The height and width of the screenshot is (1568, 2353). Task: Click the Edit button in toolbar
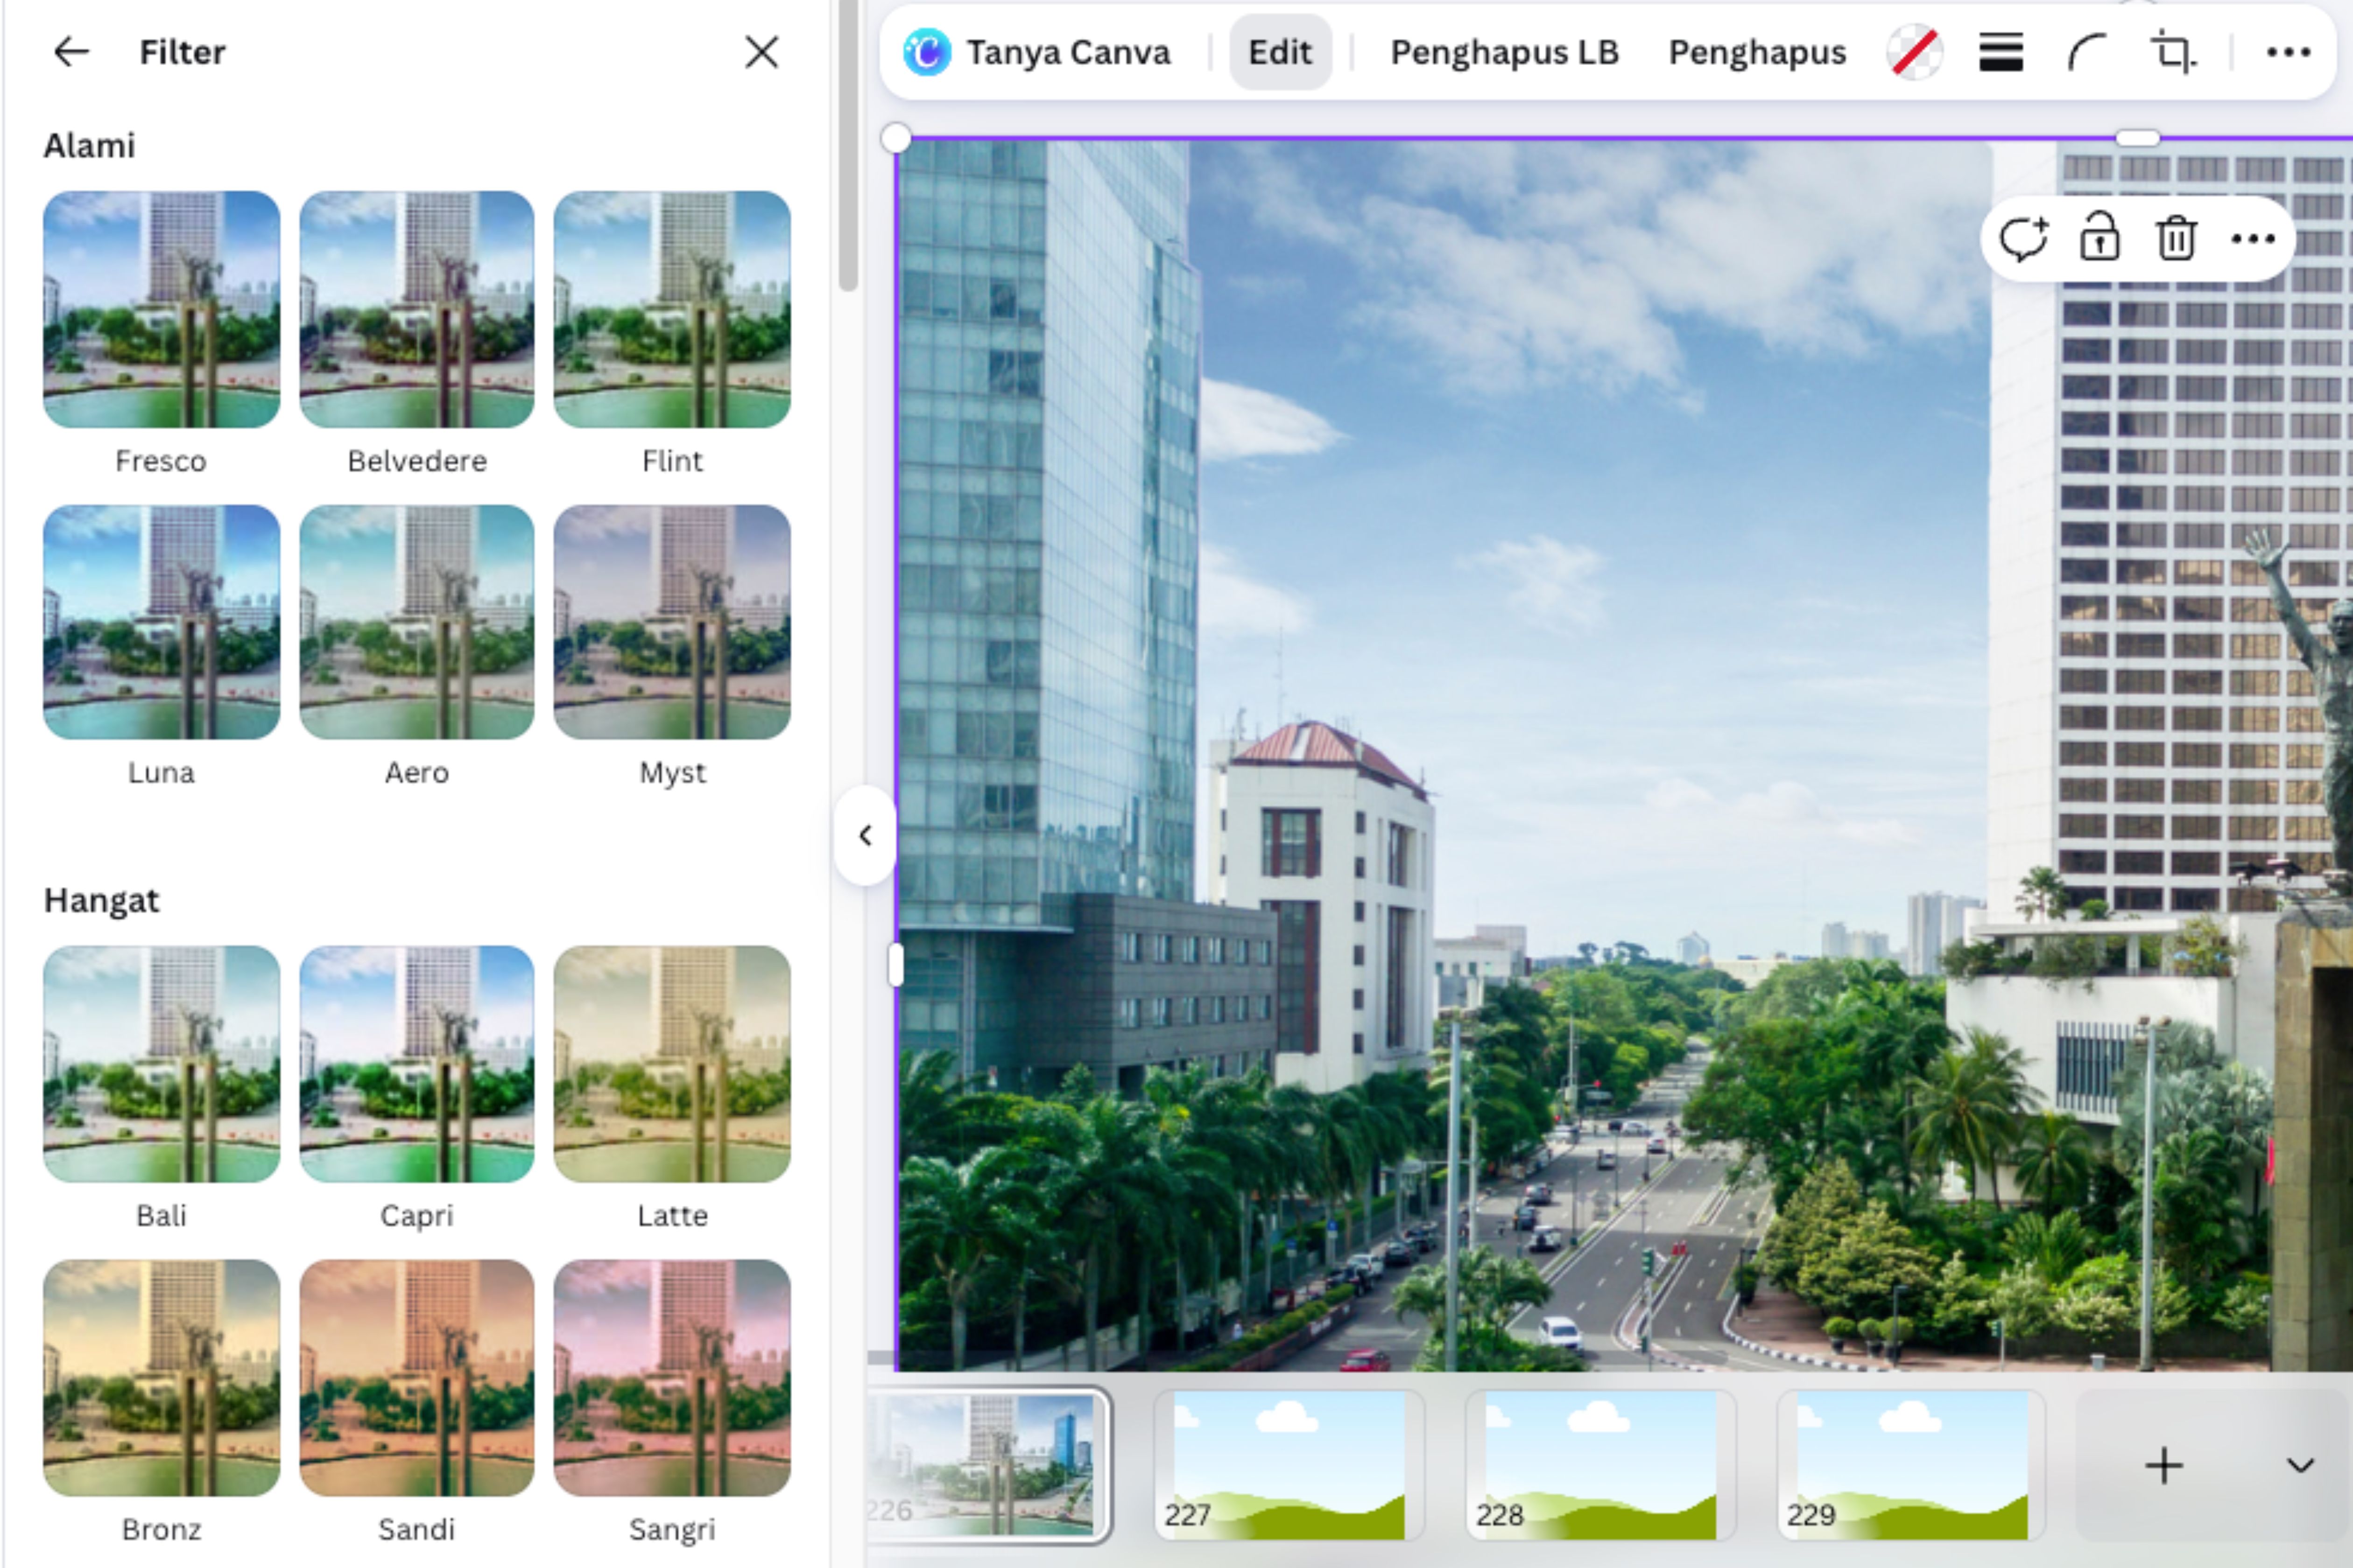1280,52
